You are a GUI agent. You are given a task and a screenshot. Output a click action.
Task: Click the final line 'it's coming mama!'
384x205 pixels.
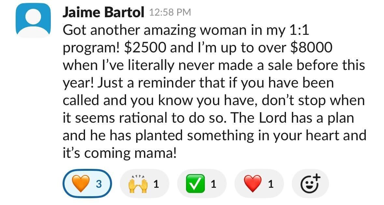120,153
